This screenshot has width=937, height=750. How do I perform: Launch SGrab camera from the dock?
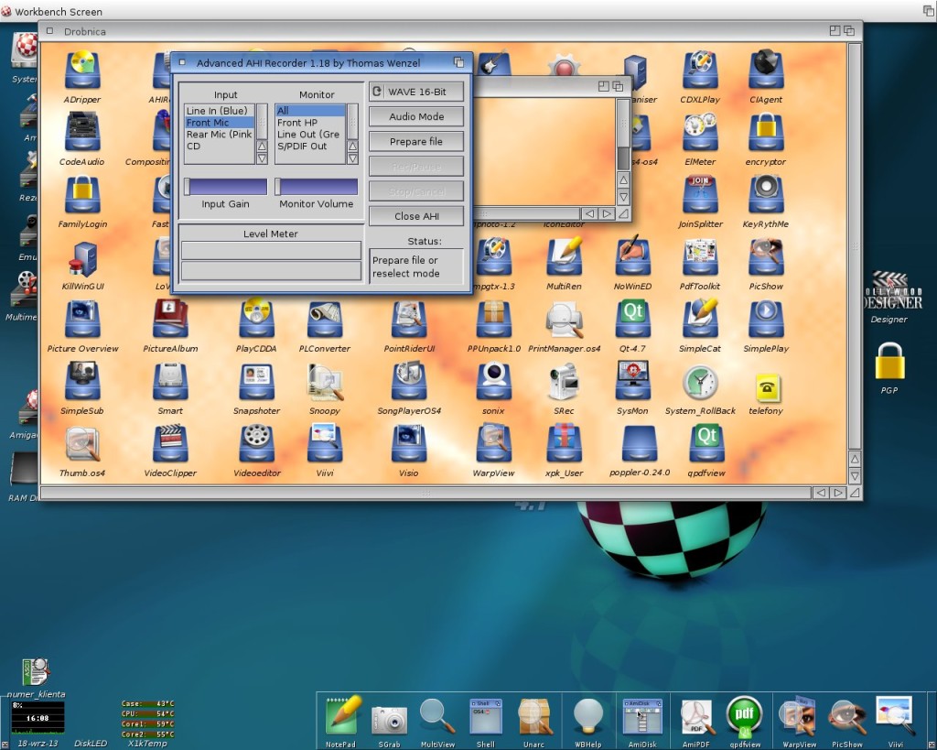(389, 719)
